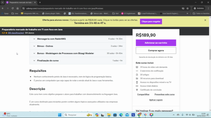Open the blue L app on taskbar
The width and height of the screenshot is (211, 118).
133,115
